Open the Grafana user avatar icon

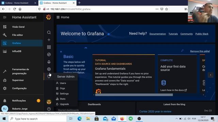click(x=49, y=102)
